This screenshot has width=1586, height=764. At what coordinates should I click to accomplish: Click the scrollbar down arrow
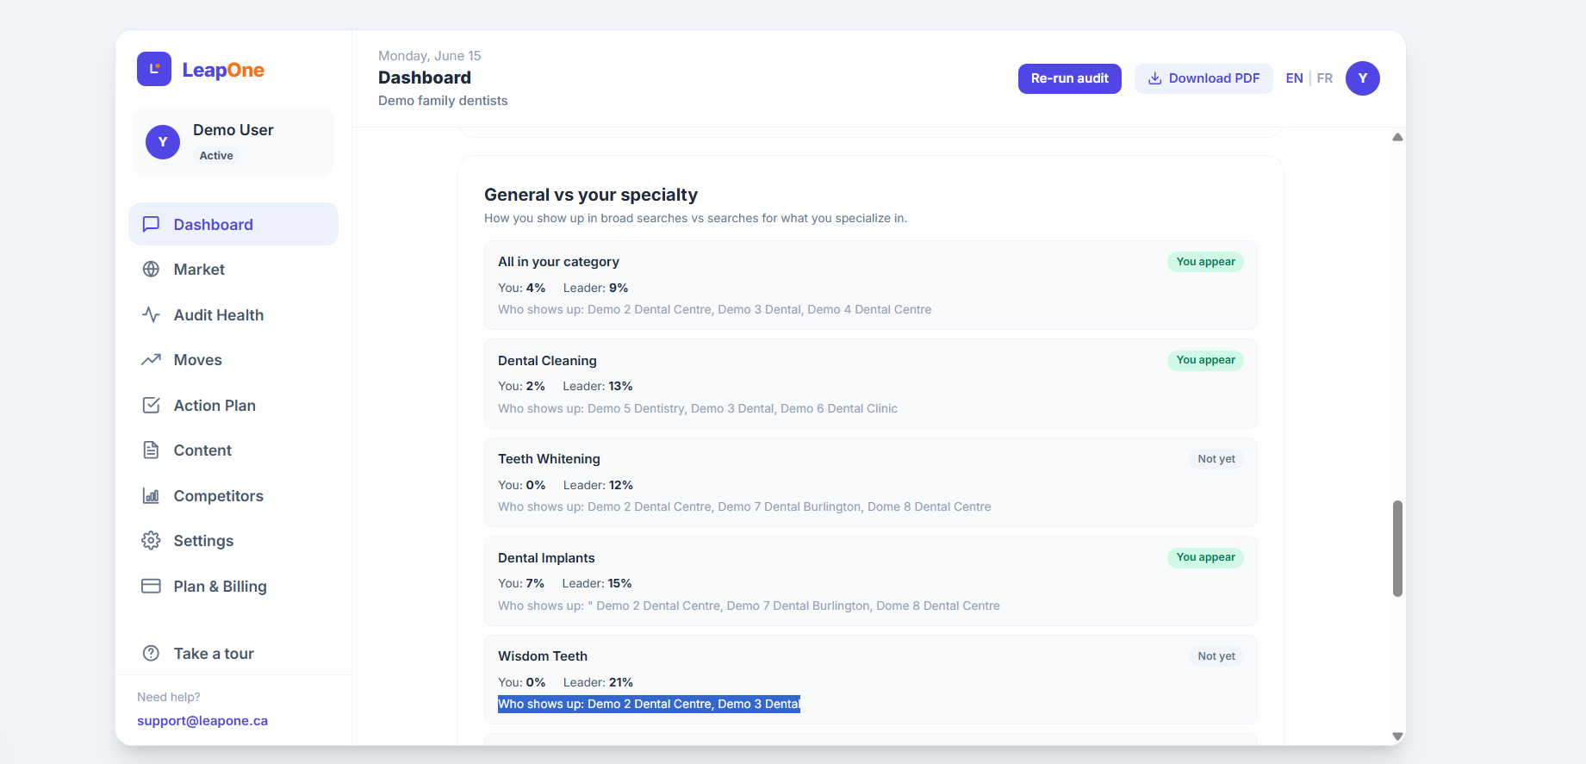(1397, 736)
